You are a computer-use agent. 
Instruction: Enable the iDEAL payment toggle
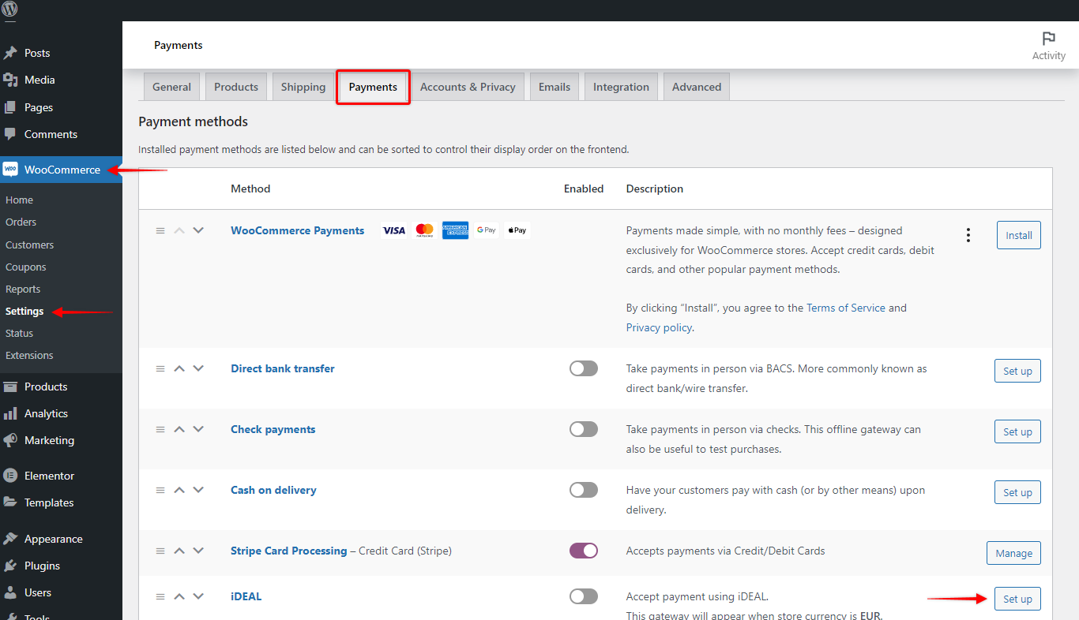point(584,596)
